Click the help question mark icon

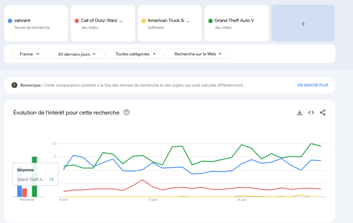(126, 113)
